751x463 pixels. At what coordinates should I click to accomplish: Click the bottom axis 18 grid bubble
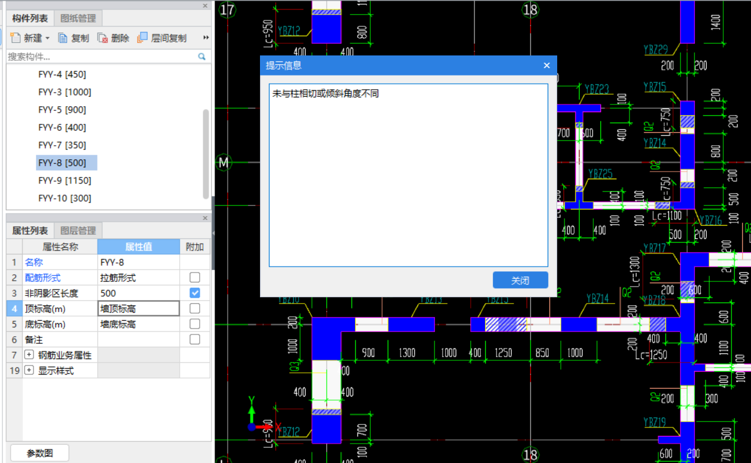530,455
